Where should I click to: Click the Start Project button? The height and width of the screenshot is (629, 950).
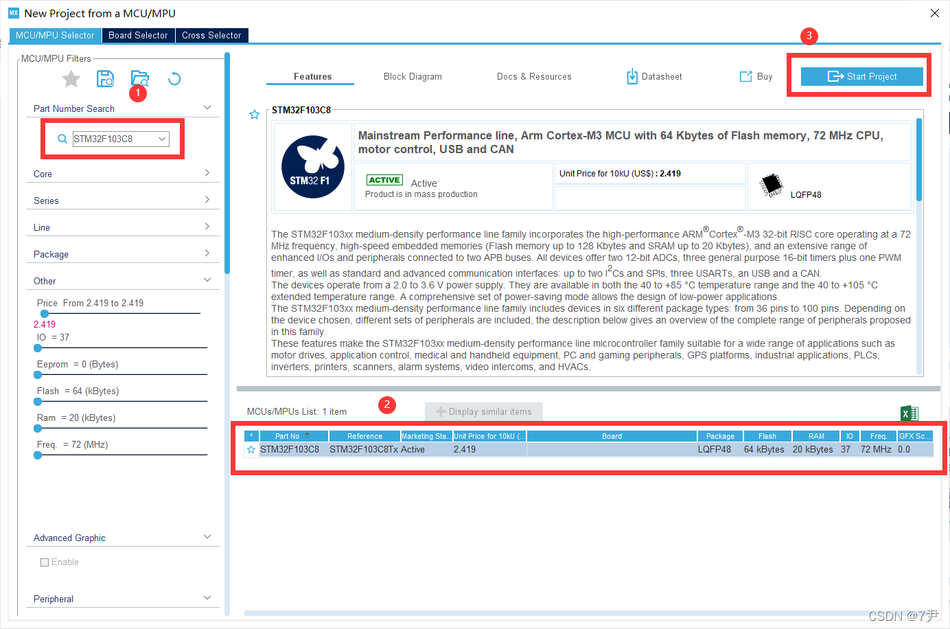[x=861, y=76]
